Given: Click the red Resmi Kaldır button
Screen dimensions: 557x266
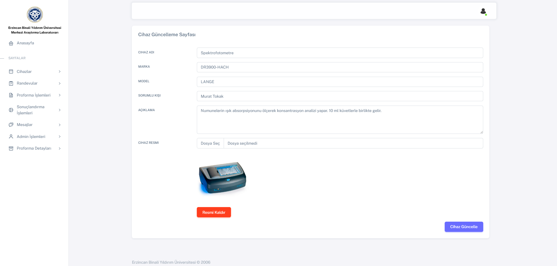Looking at the screenshot, I should click(x=214, y=212).
